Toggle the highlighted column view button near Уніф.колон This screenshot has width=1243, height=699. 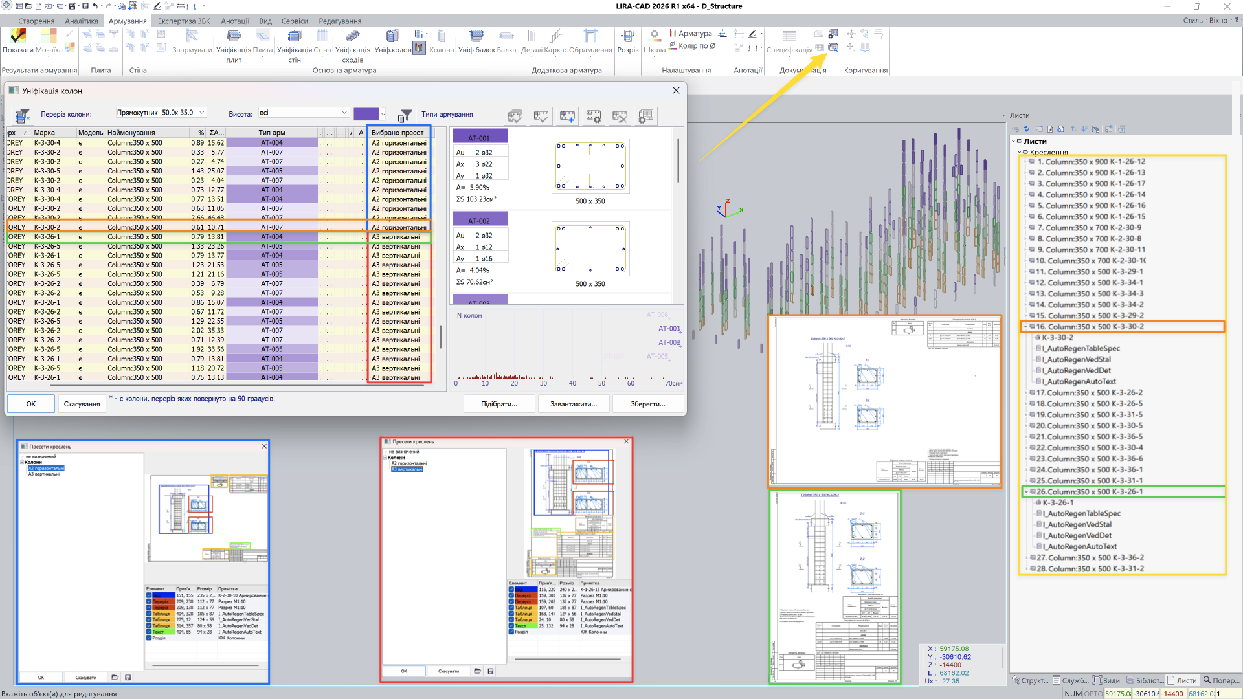point(419,48)
